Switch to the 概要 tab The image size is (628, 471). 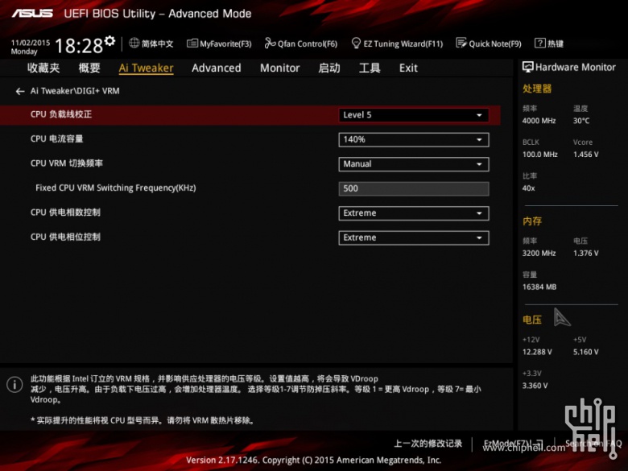click(89, 68)
